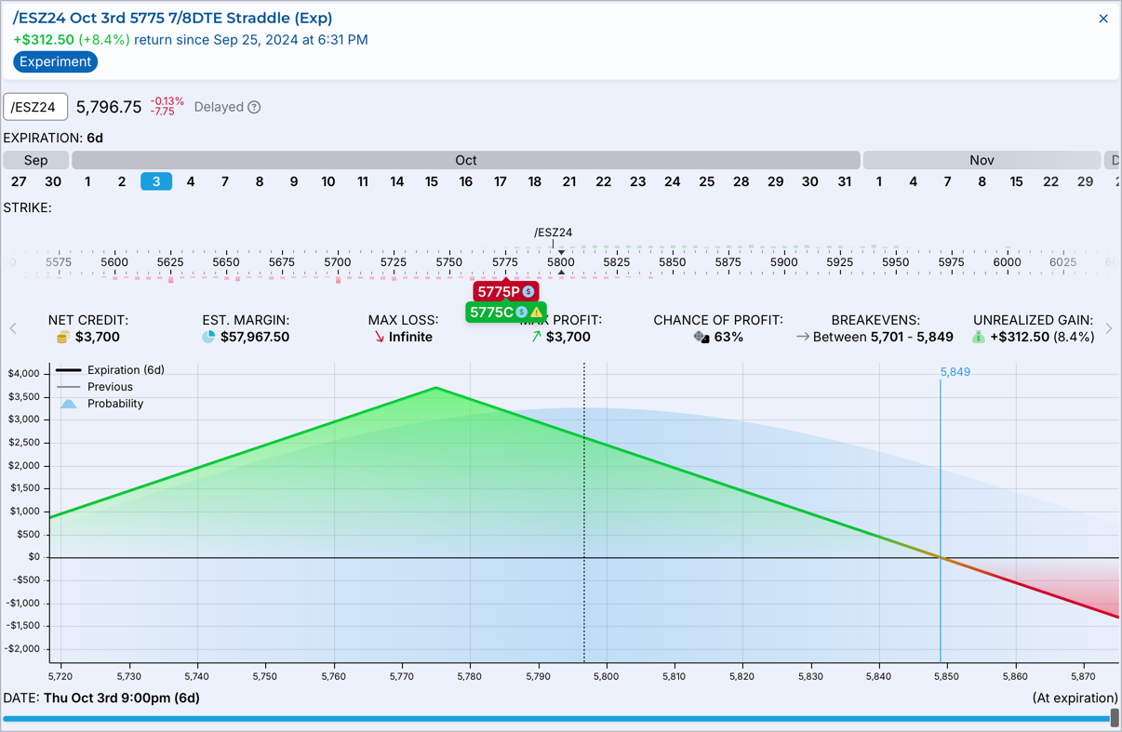Click the Breakevens arrow icon
This screenshot has width=1122, height=732.
tap(802, 337)
